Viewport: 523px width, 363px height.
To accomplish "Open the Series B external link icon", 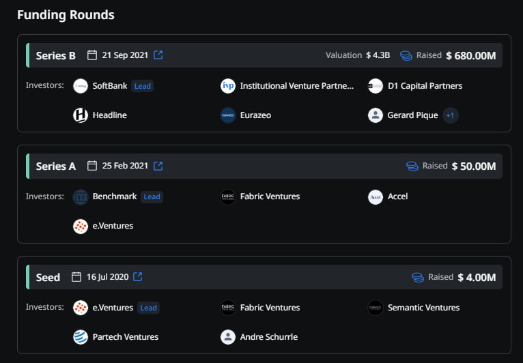I will click(x=158, y=55).
